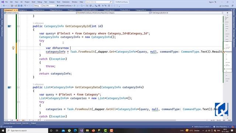Viewport: 236px width, 133px height.
Task: Open the Any CPU platform dropdown
Action: tap(49, 6)
